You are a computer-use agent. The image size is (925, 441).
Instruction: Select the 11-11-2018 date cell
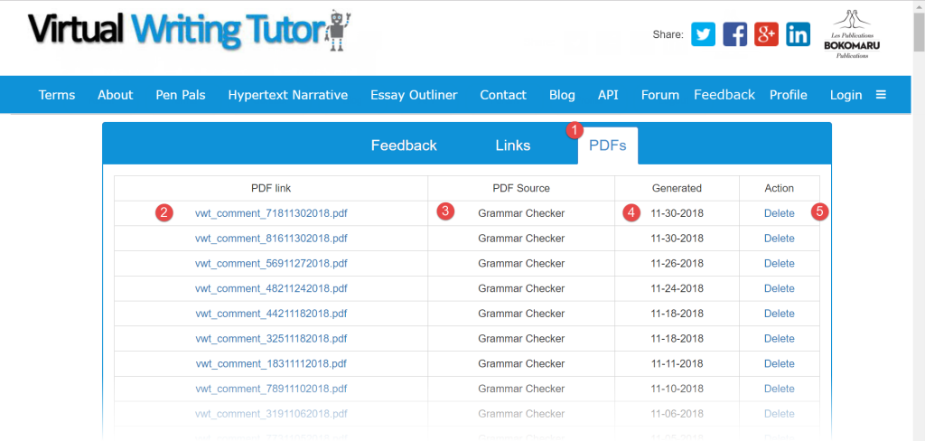click(677, 363)
